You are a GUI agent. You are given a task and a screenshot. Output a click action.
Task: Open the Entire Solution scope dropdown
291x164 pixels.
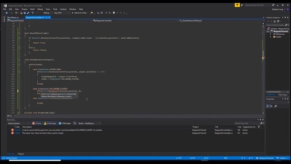[19, 123]
